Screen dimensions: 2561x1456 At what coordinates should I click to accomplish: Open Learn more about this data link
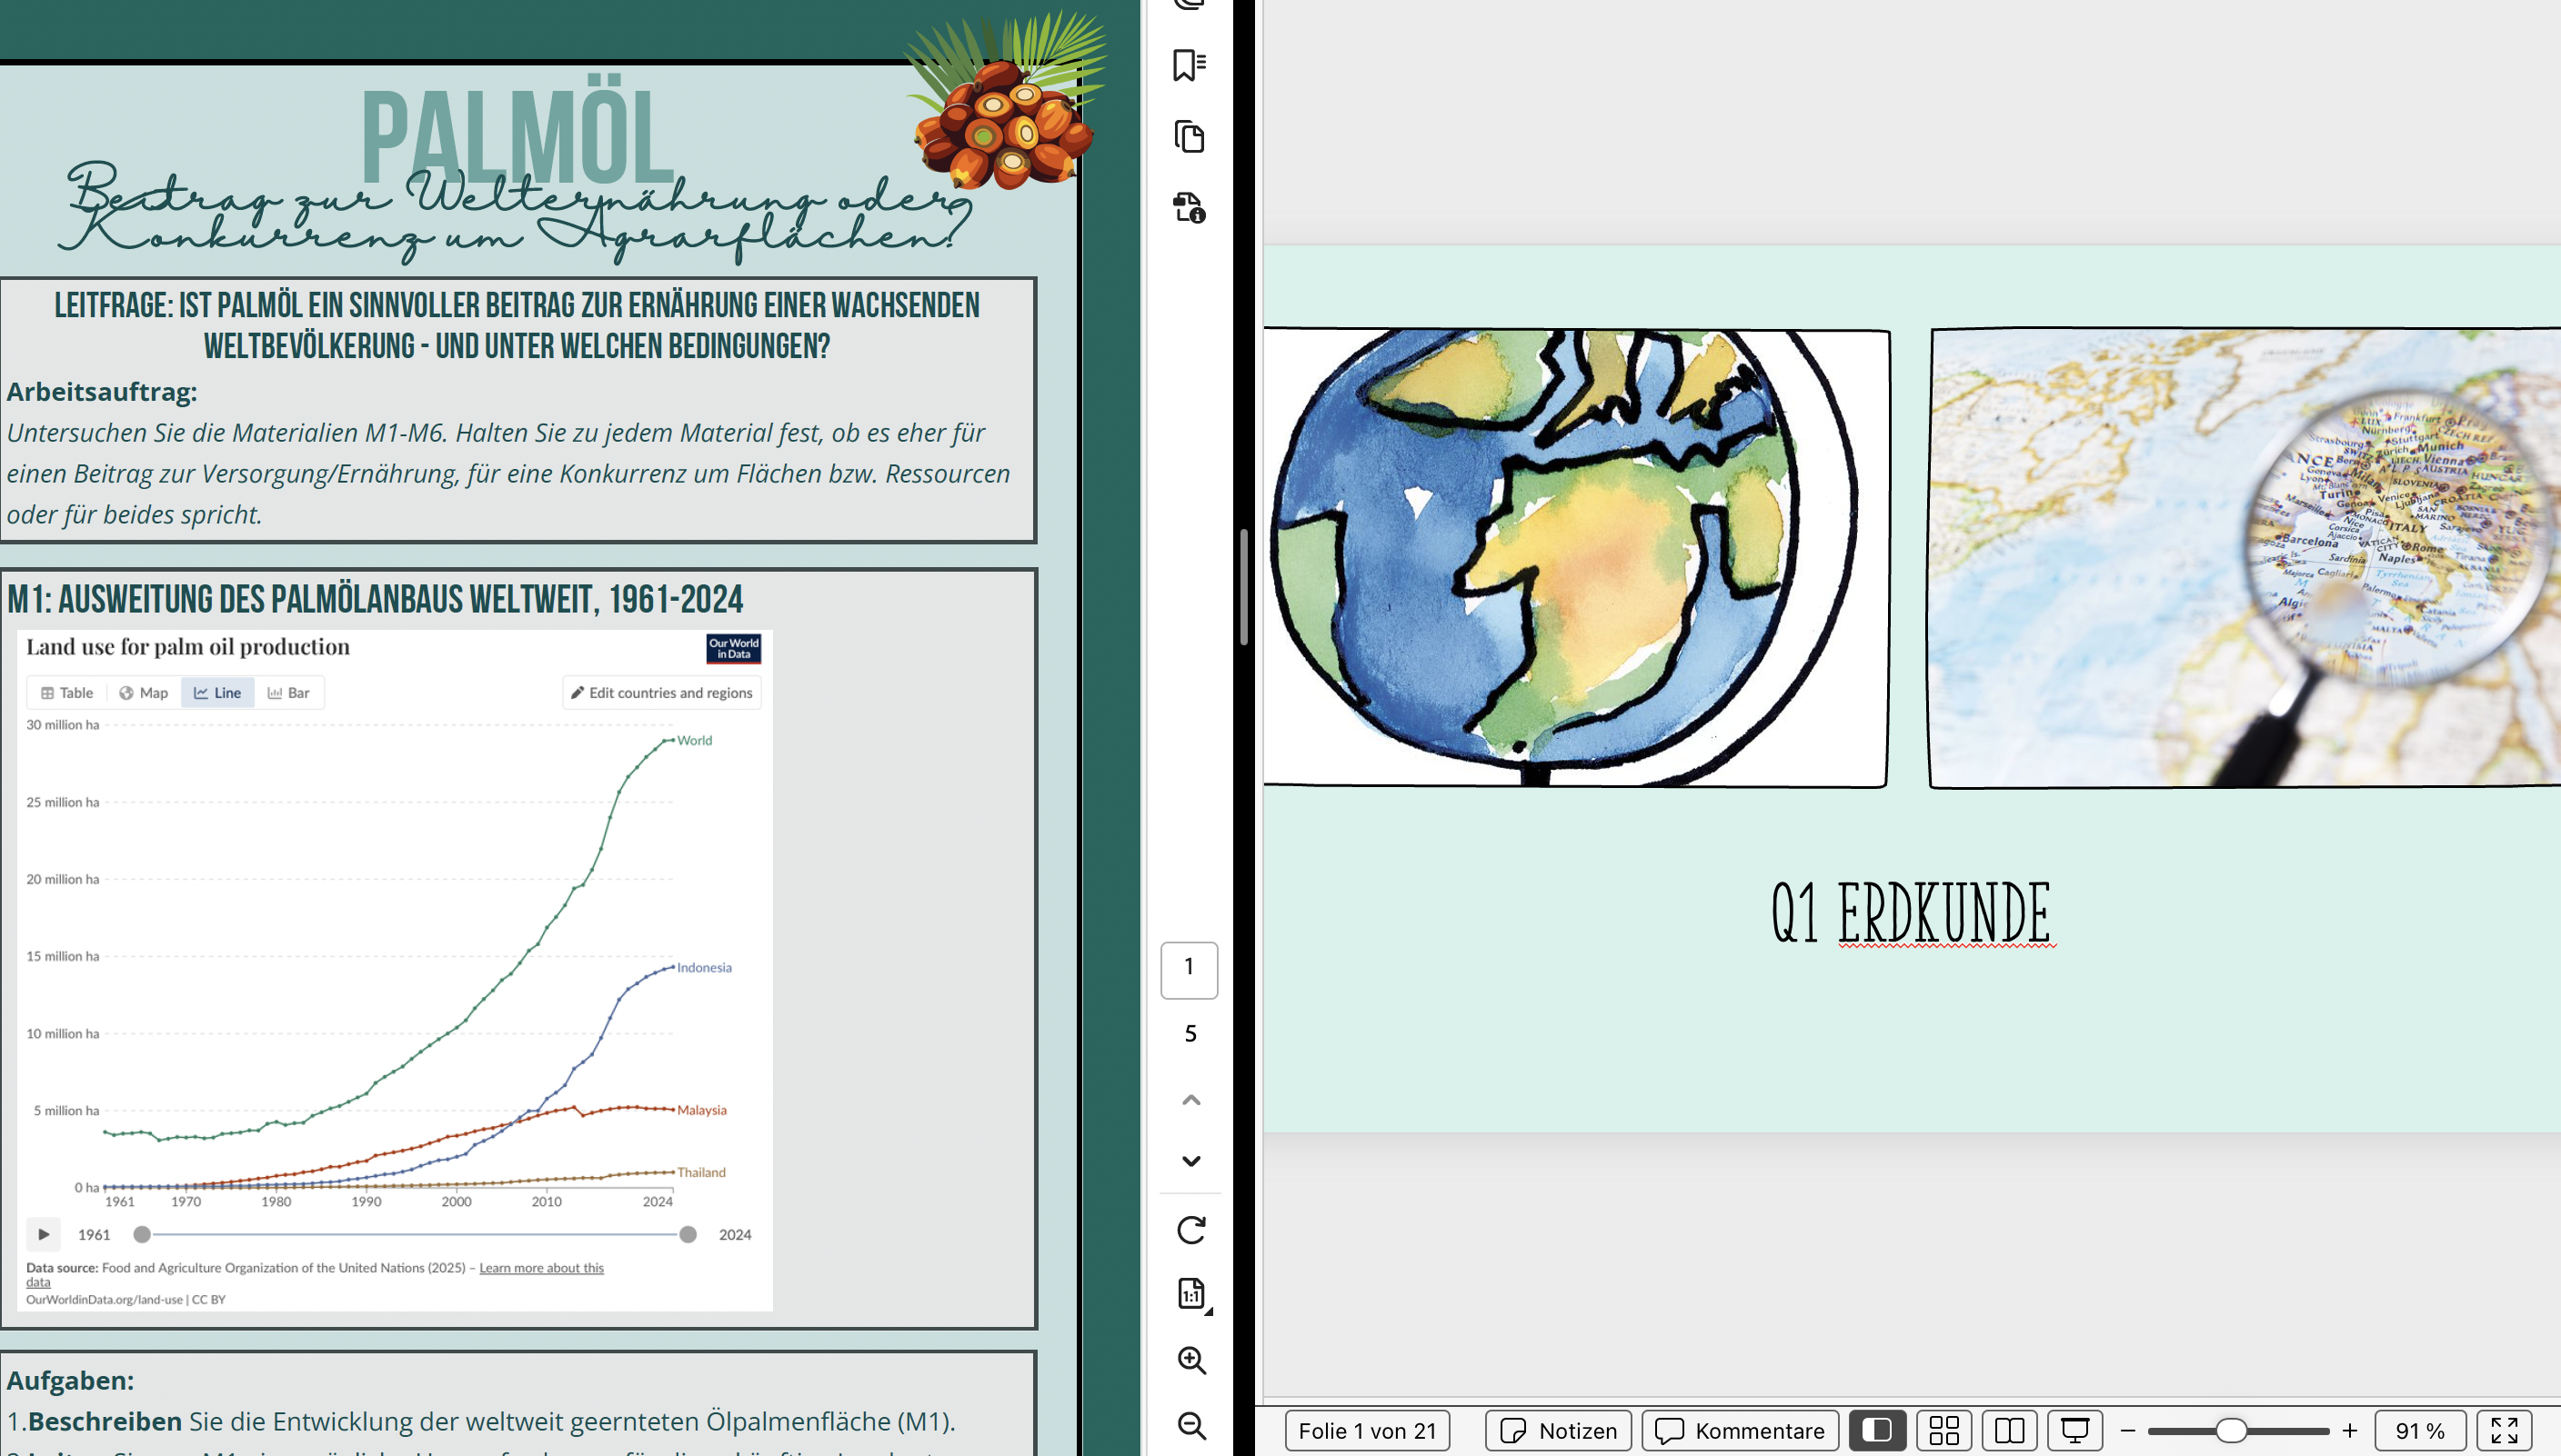pos(541,1268)
